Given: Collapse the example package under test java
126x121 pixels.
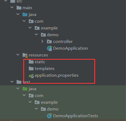Looking at the screenshot, I should [30, 102].
